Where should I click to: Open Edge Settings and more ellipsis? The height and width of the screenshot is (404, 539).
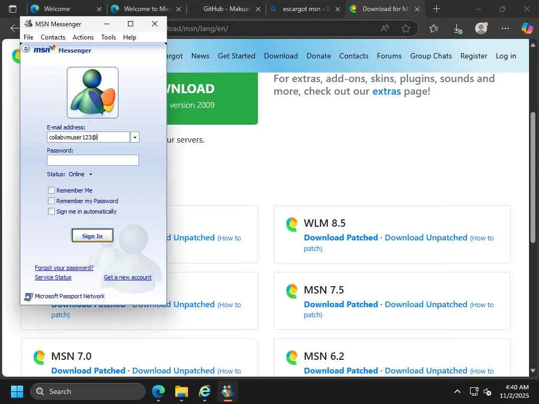[505, 28]
